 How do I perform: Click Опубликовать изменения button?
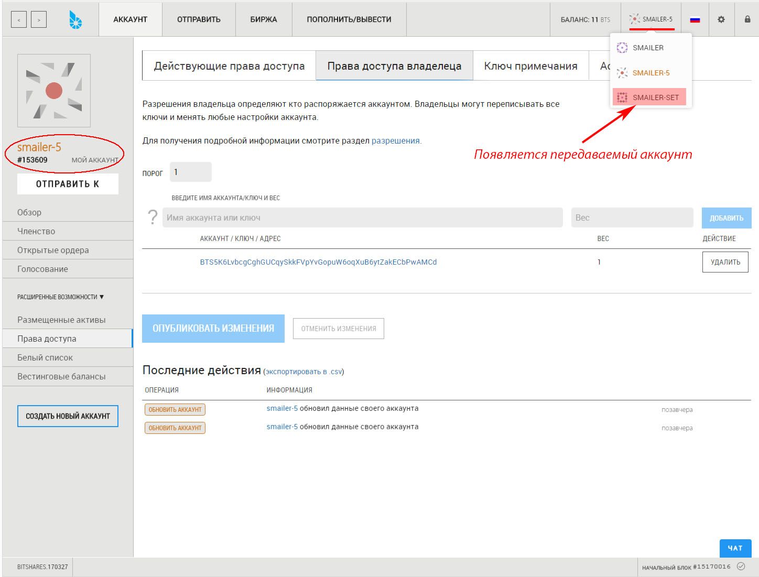(x=213, y=329)
